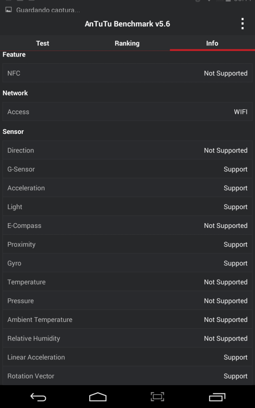This screenshot has width=255, height=408.
Task: Tap the screenshot capture icon in navigation bar
Action: tap(157, 397)
